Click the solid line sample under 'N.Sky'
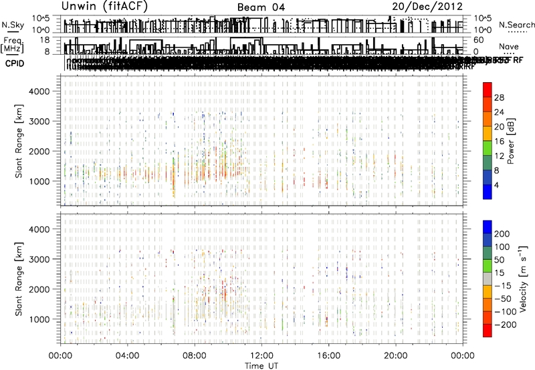This screenshot has width=535, height=370. click(13, 32)
